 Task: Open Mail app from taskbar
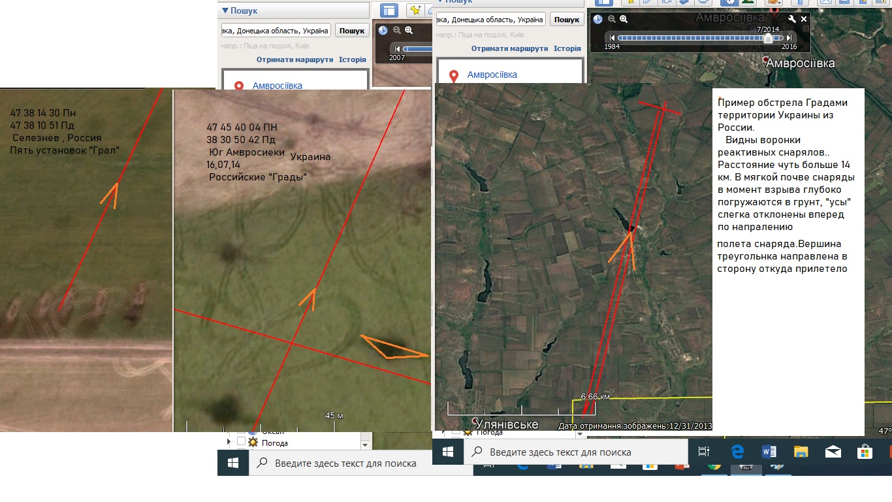pyautogui.click(x=833, y=452)
